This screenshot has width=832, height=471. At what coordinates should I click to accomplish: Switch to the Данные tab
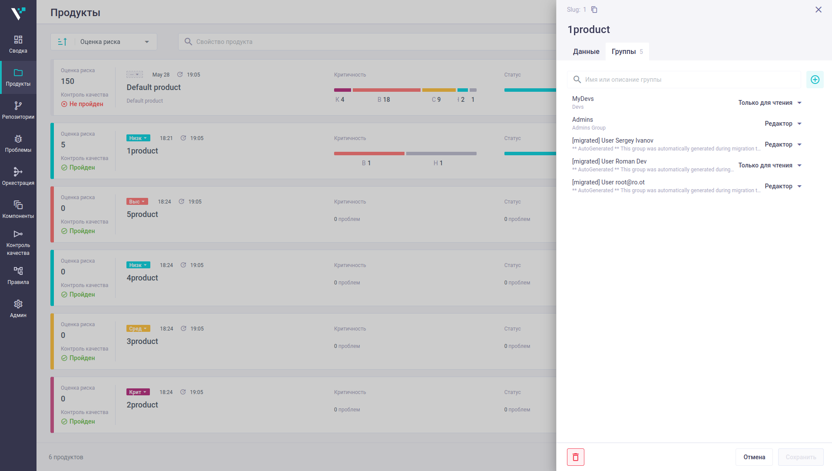click(586, 51)
